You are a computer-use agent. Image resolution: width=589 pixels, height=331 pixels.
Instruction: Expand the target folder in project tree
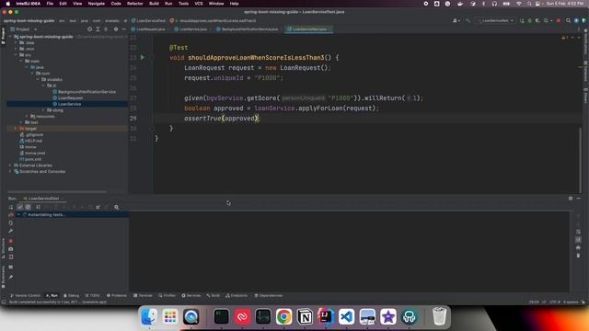click(x=16, y=129)
